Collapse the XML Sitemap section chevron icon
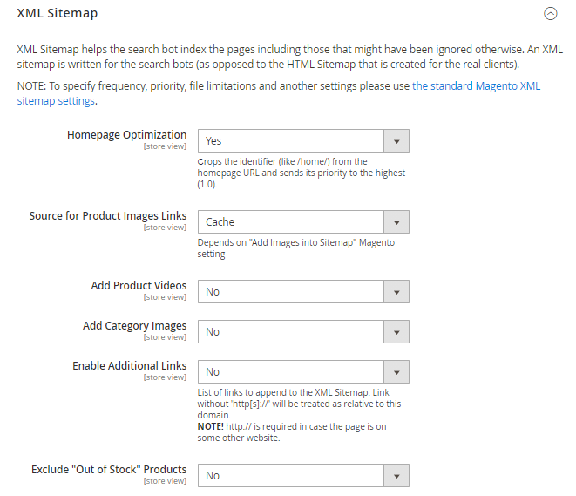The width and height of the screenshot is (576, 496). pos(549,13)
